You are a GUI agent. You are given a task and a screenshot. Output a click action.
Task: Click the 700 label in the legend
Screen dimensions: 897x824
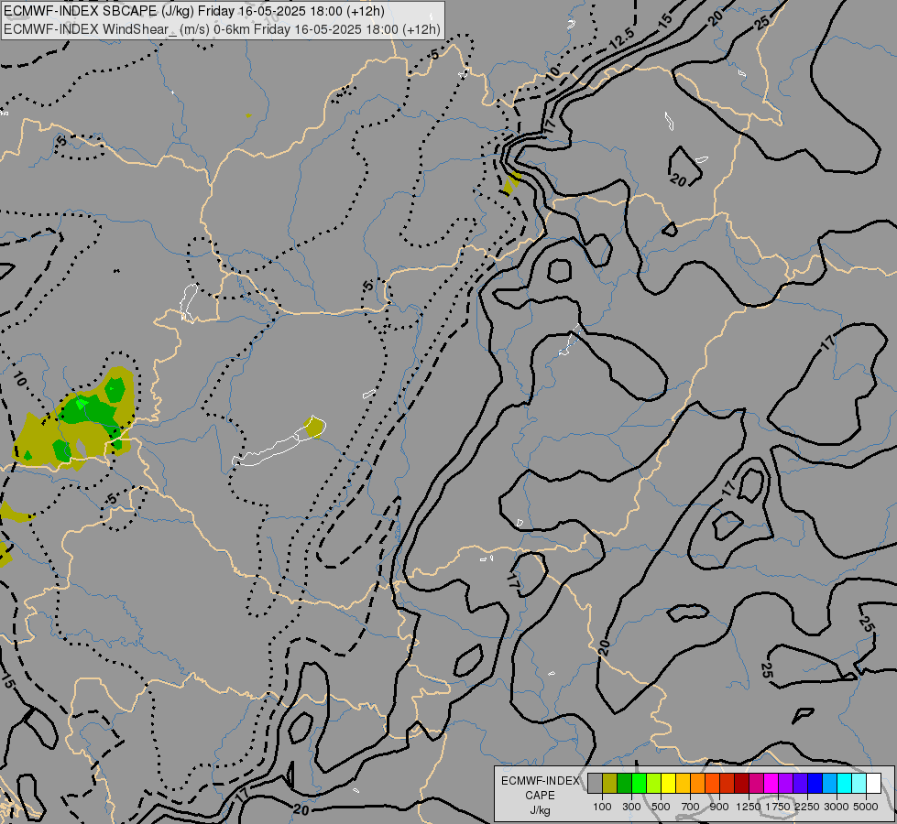691,807
